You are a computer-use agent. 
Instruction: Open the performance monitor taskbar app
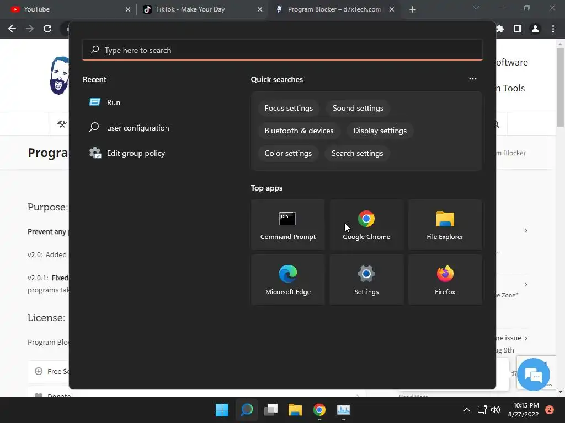(343, 410)
